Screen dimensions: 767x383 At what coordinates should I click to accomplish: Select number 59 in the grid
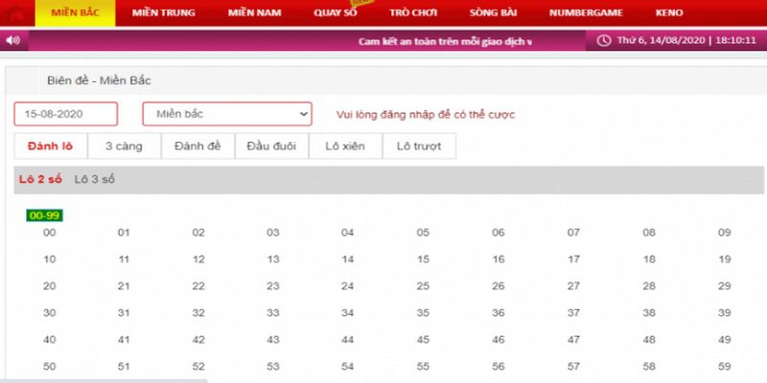724,367
